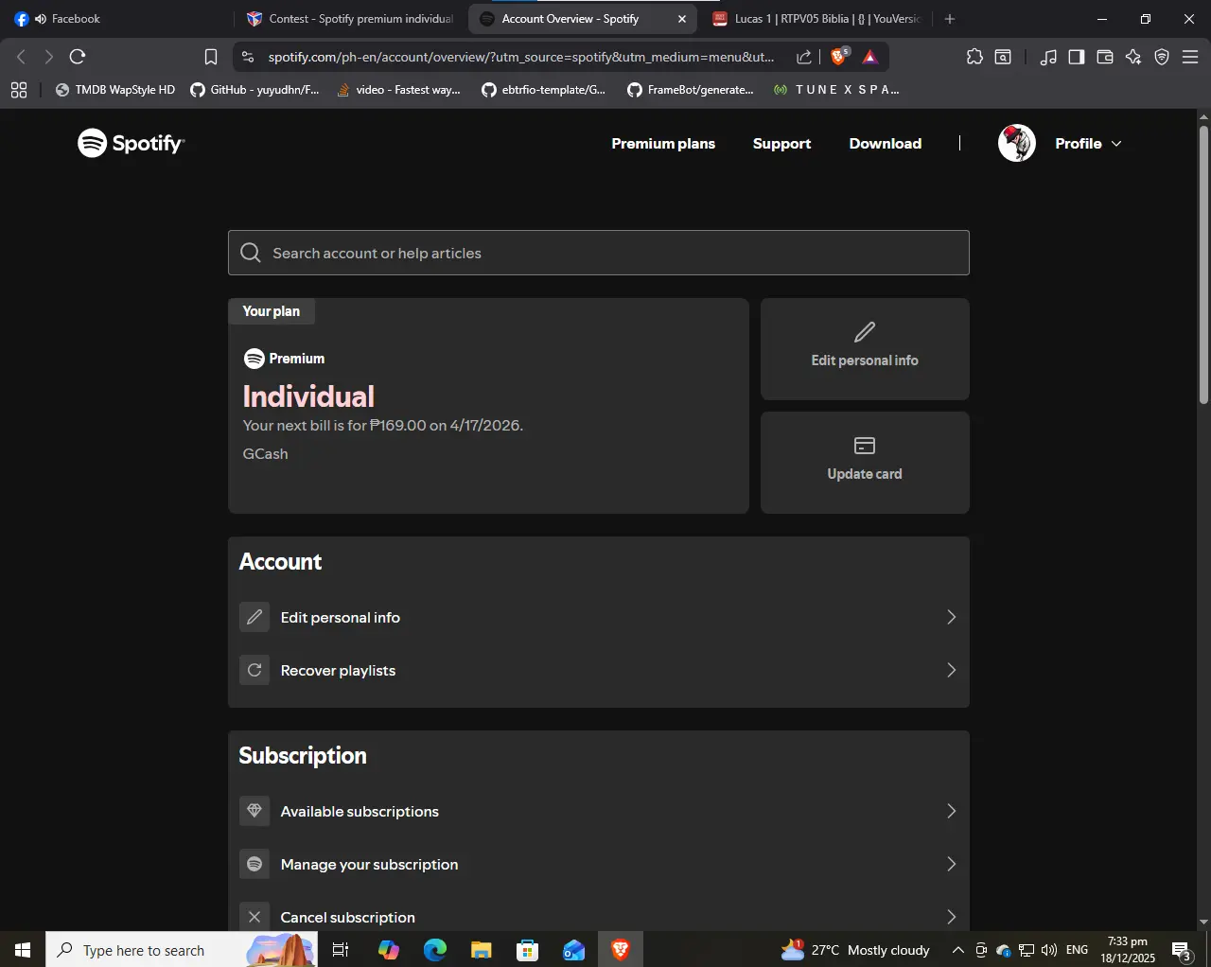1211x967 pixels.
Task: Open Brave Playlist music note icon
Action: (1048, 57)
